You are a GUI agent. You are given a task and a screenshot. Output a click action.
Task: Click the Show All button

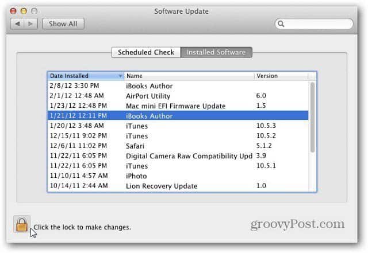point(63,24)
